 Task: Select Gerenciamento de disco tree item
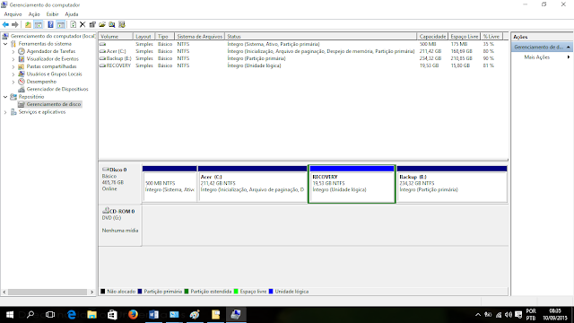(x=54, y=104)
